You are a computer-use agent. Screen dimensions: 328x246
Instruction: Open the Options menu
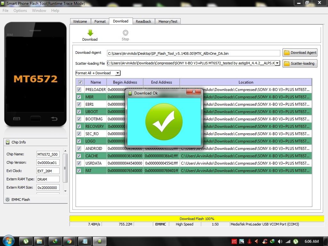click(20, 11)
